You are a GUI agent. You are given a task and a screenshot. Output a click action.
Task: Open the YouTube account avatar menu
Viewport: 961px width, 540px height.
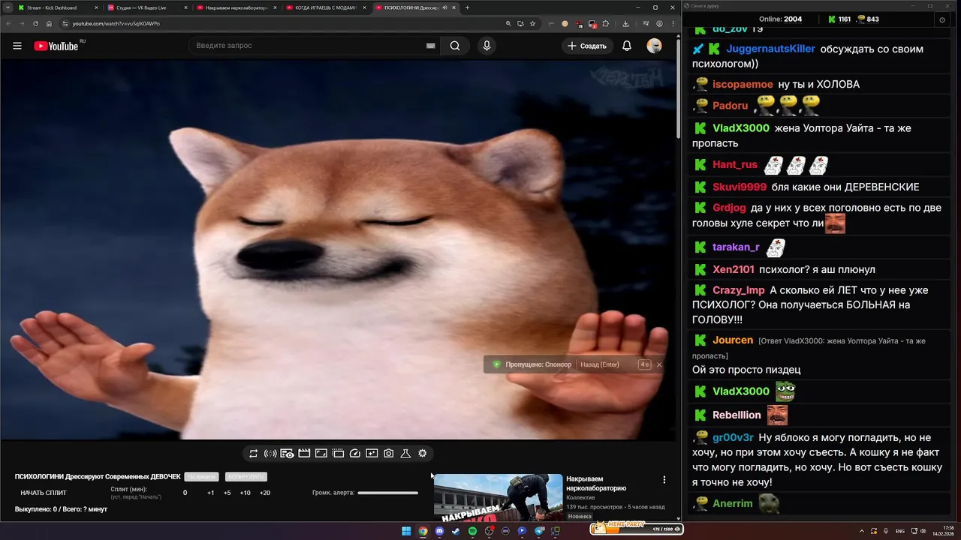(654, 46)
